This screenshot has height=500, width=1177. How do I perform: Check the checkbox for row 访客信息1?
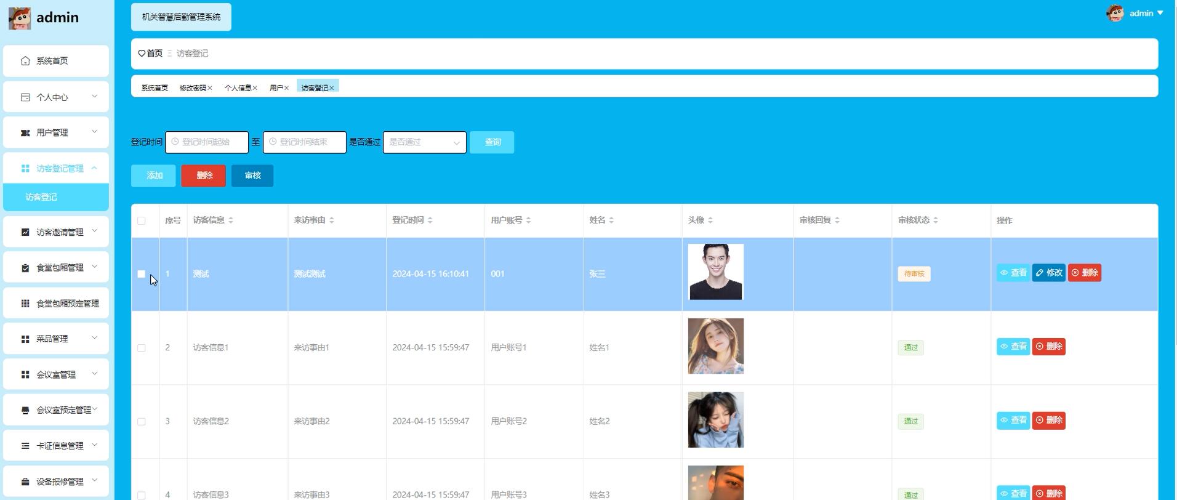click(x=142, y=348)
